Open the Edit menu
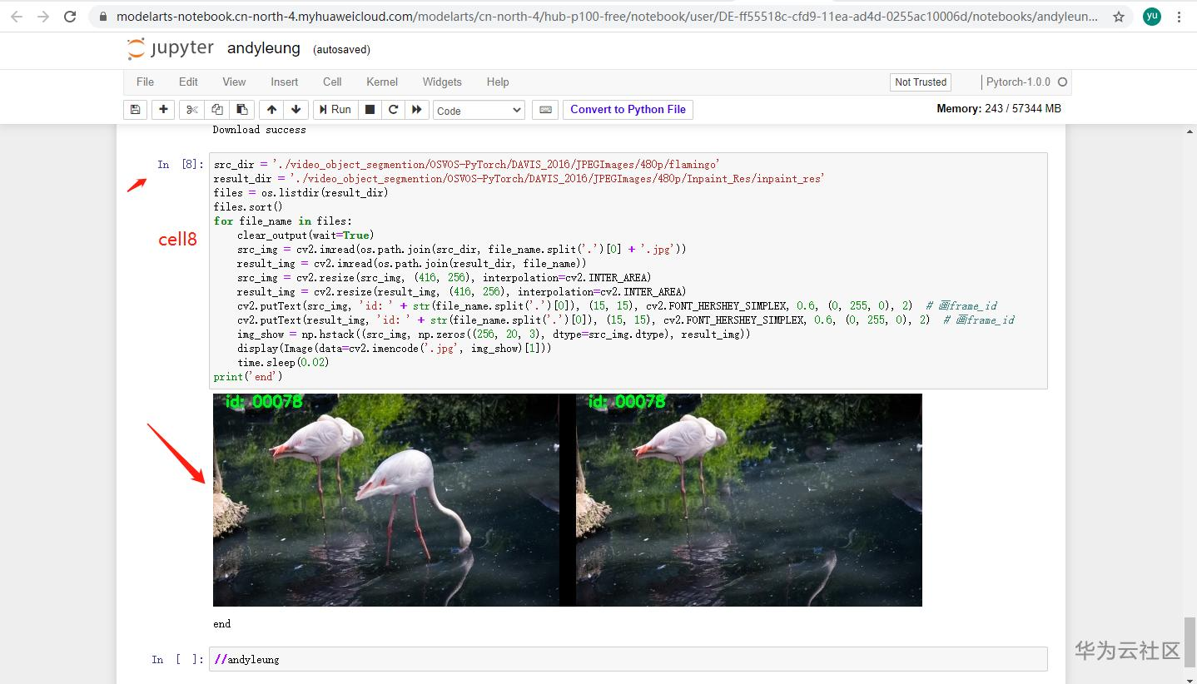 (x=188, y=82)
